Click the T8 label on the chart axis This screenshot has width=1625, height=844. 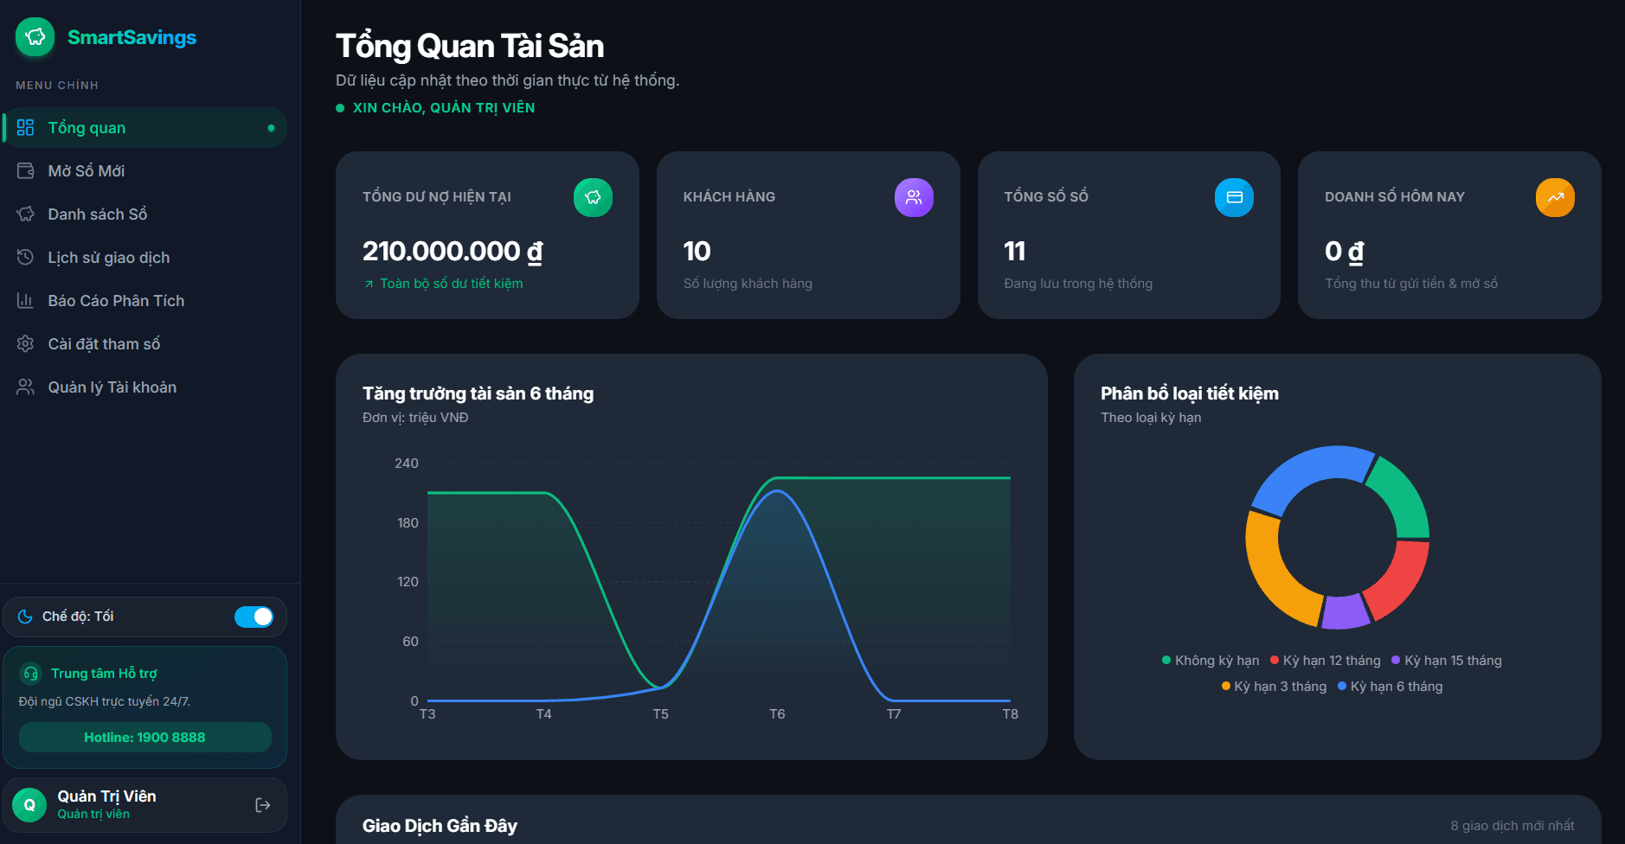(1010, 714)
